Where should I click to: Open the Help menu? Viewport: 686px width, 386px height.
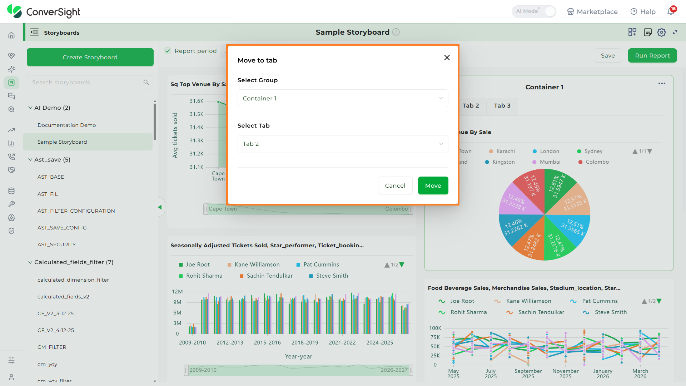pos(643,11)
